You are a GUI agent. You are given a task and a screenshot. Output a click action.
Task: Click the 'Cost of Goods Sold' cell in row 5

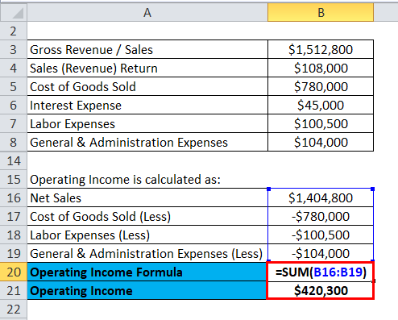click(147, 86)
